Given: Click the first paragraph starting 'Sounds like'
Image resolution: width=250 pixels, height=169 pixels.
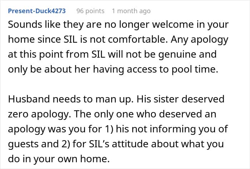Looking at the screenshot, I should coord(118,47).
